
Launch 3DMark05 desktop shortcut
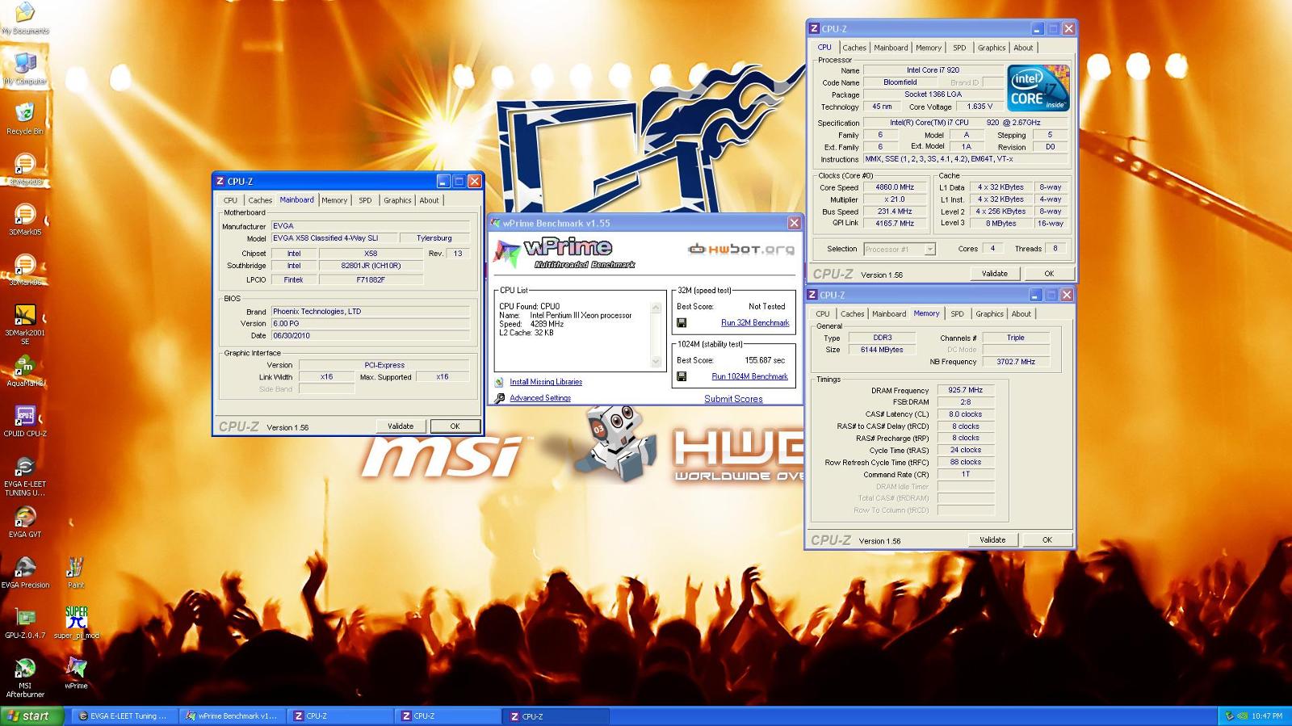tap(25, 219)
